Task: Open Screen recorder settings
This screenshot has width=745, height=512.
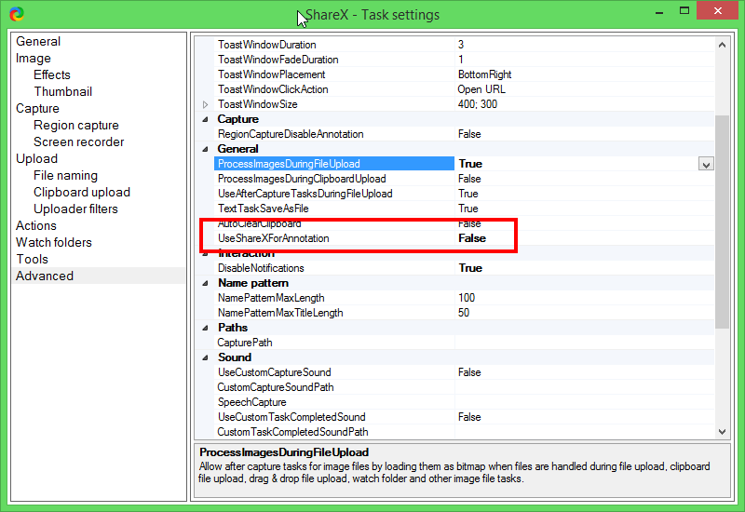Action: click(x=78, y=142)
